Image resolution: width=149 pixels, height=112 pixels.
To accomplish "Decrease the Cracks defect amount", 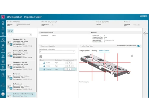I will click(66, 66).
